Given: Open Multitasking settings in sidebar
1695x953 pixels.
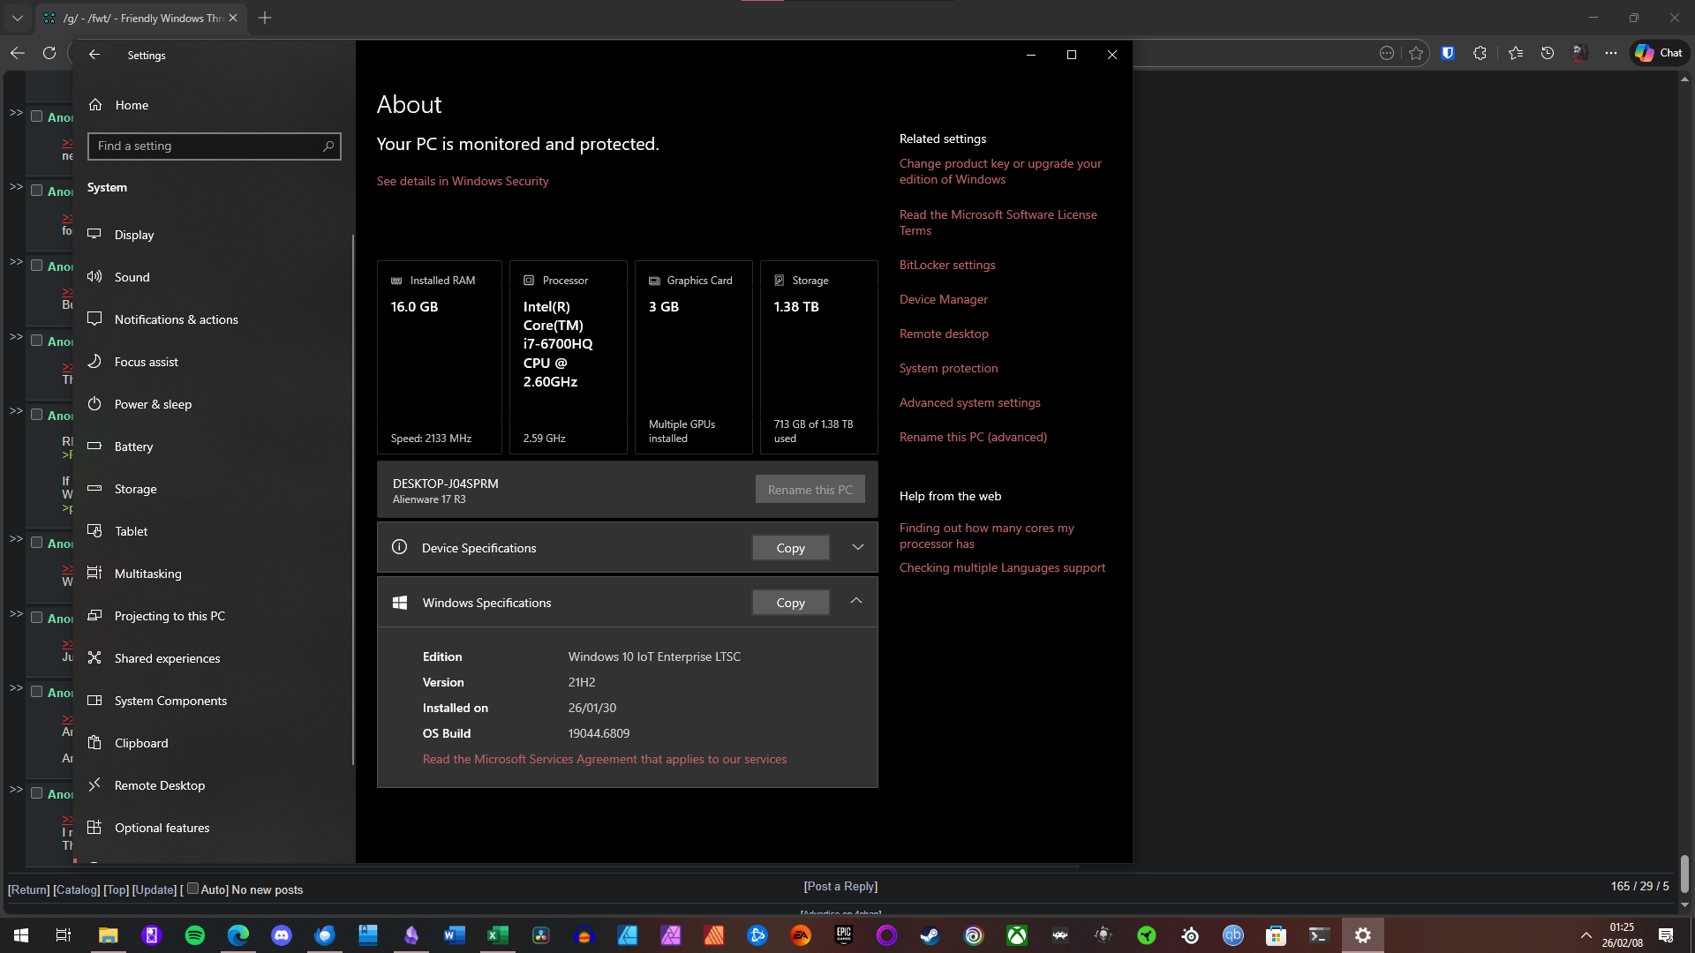Looking at the screenshot, I should pos(147,574).
